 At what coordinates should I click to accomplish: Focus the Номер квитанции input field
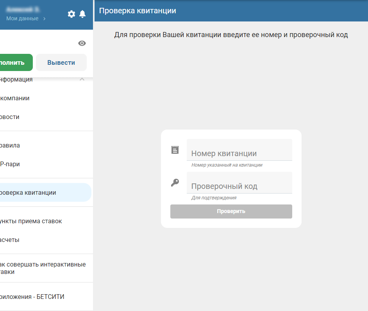239,150
